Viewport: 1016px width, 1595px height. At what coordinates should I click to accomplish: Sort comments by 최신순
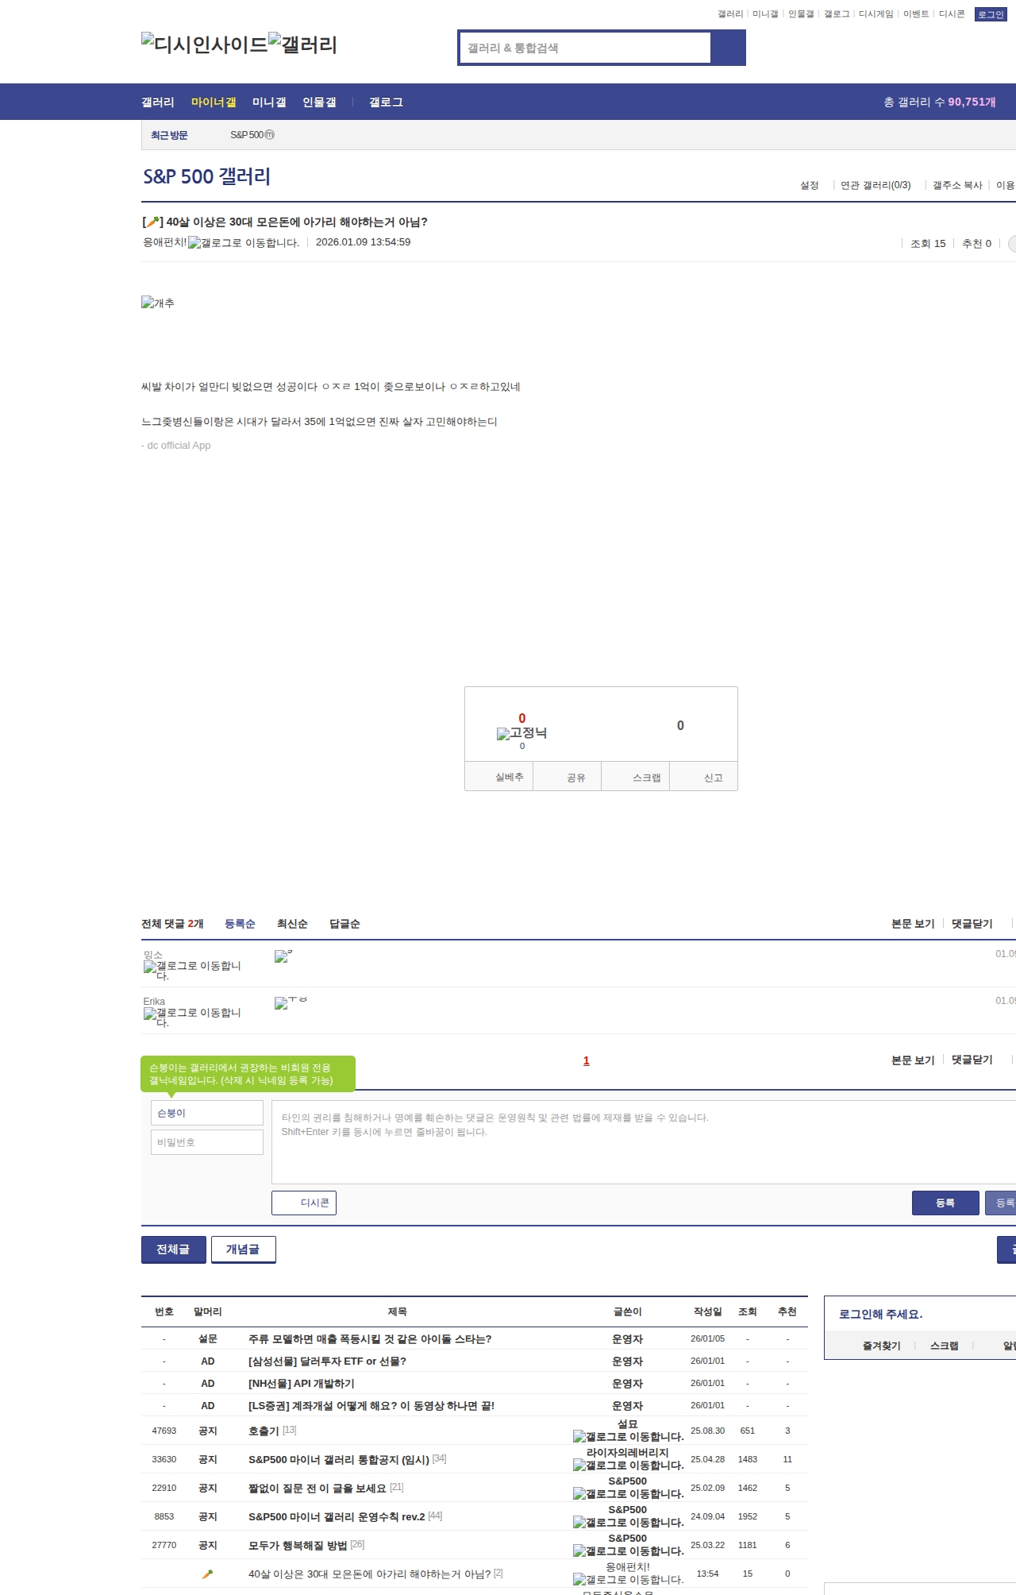292,924
